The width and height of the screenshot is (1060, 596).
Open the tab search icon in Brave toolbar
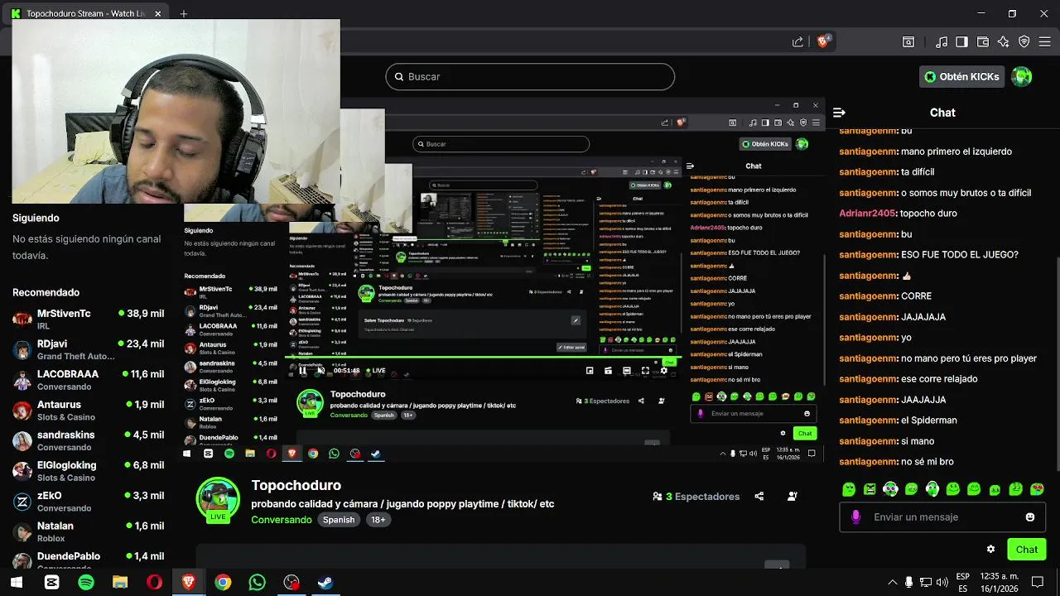point(908,41)
